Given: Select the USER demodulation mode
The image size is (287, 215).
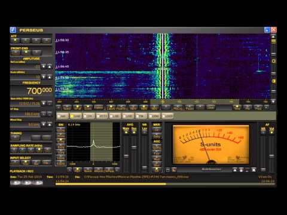Looking at the screenshot, I should (167, 116).
